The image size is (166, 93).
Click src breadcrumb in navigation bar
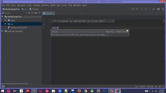click(24, 9)
